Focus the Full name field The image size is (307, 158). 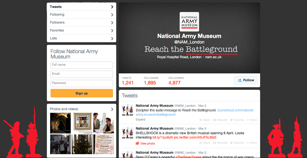click(82, 65)
